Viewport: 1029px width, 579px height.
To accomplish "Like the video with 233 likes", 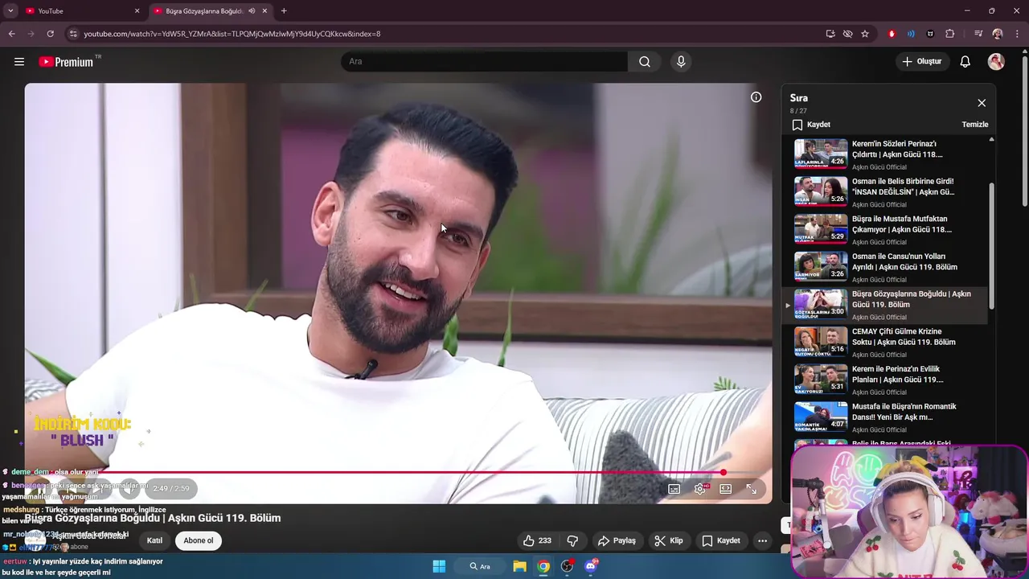I will [538, 540].
